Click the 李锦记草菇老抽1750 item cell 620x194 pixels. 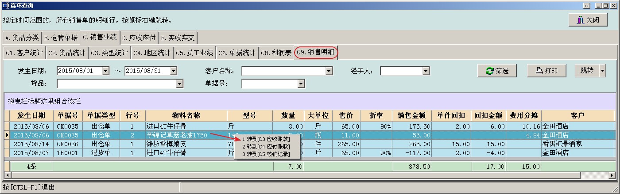[x=186, y=135]
